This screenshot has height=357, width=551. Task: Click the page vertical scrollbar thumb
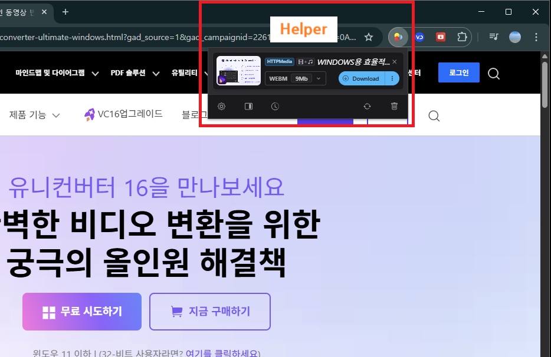[545, 85]
